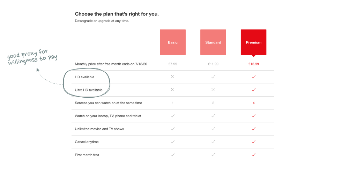Click the Premium 4 screens value
The height and width of the screenshot is (171, 349).
(x=253, y=103)
